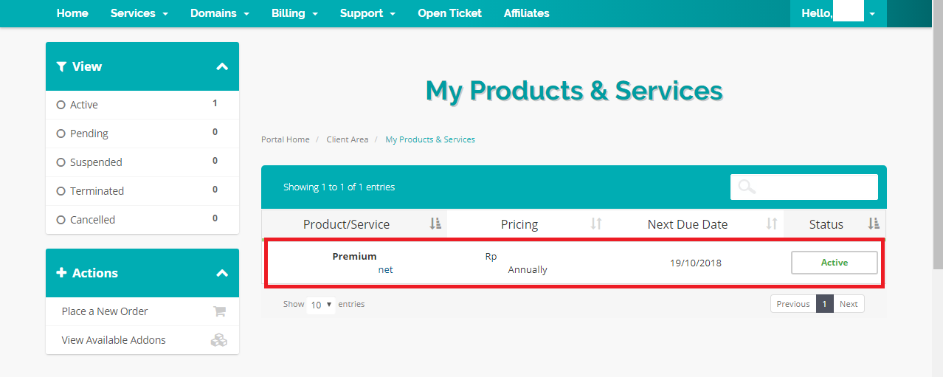Collapse the View panel using chevron
The width and height of the screenshot is (943, 377).
point(222,66)
